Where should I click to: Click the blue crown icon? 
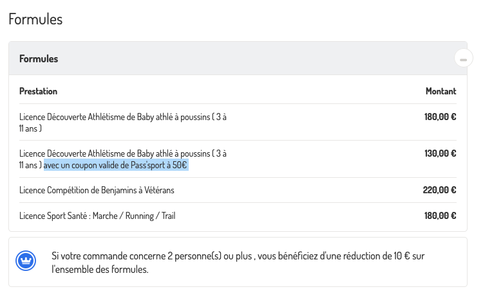[x=26, y=261]
